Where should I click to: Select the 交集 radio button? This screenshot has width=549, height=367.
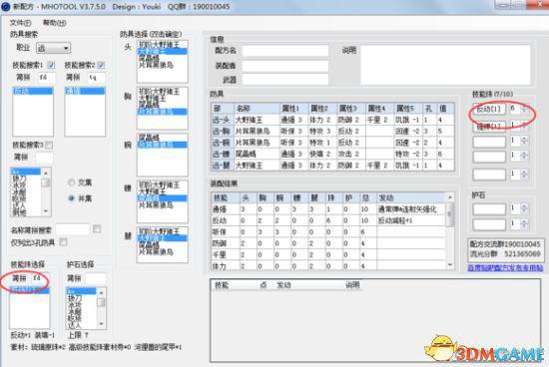71,183
